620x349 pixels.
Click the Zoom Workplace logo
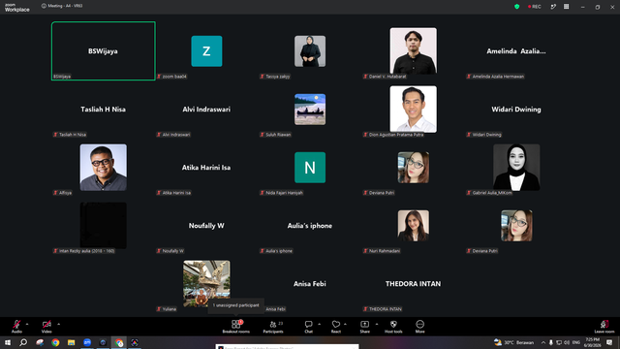[x=17, y=7]
